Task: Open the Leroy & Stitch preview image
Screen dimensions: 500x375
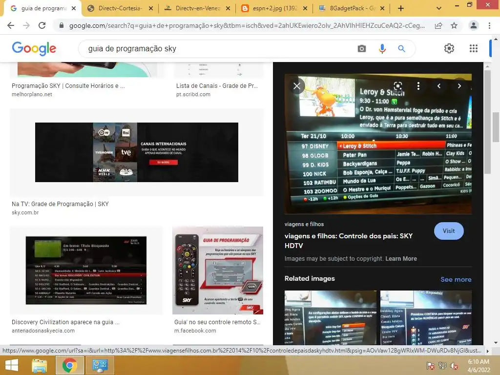Action: point(378,144)
